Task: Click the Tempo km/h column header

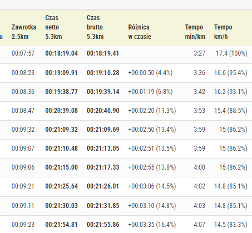Action: point(223,32)
